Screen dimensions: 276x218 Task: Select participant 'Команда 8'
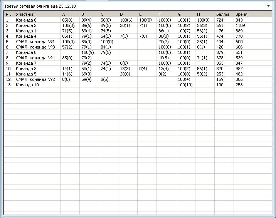click(26, 52)
